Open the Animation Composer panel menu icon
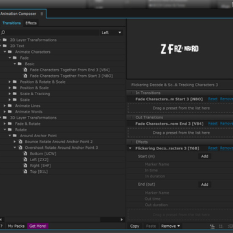The image size is (233, 233). (41, 14)
